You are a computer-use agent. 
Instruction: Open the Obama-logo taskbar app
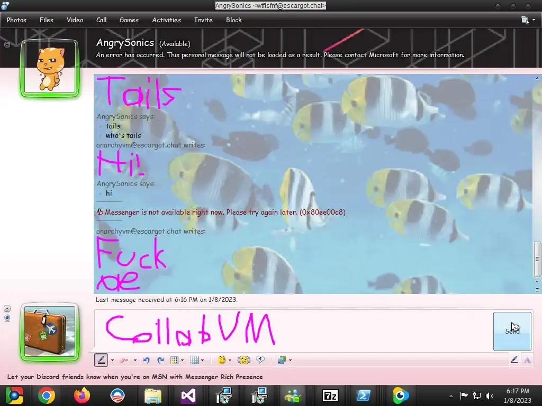click(117, 395)
